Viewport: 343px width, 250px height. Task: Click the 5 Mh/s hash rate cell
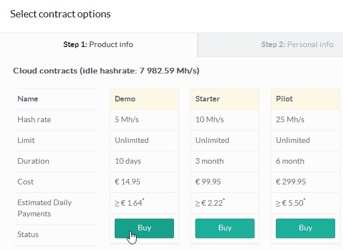144,120
